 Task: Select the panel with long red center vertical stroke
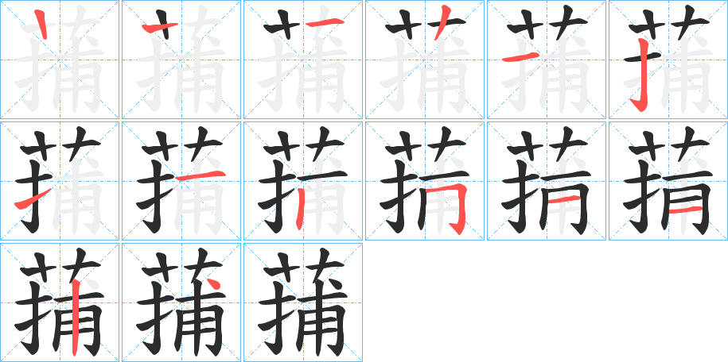60,302
